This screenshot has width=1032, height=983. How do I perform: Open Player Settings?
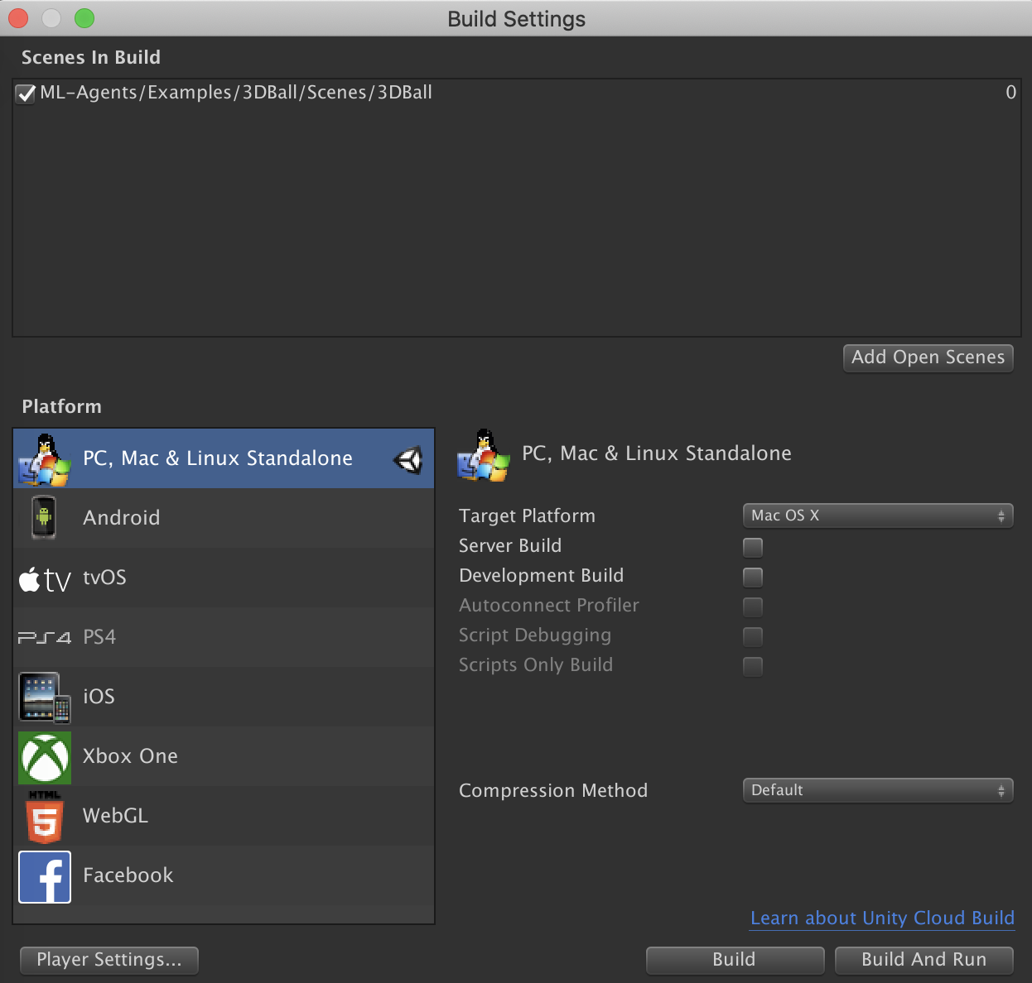108,960
